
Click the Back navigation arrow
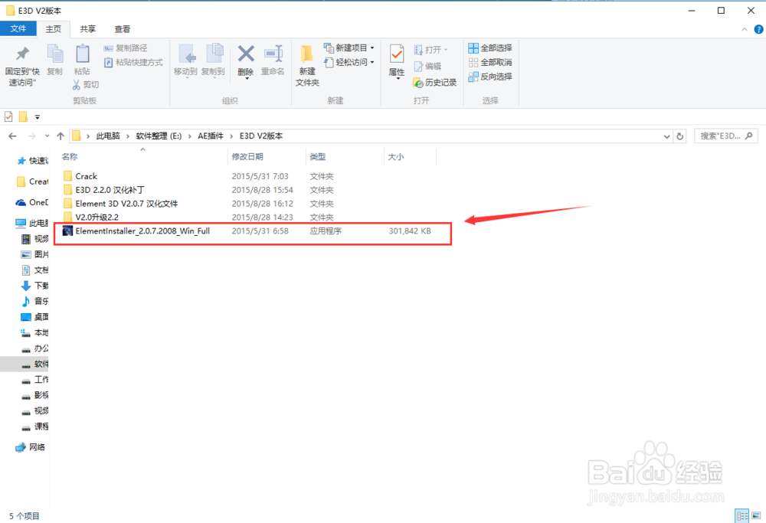[13, 136]
